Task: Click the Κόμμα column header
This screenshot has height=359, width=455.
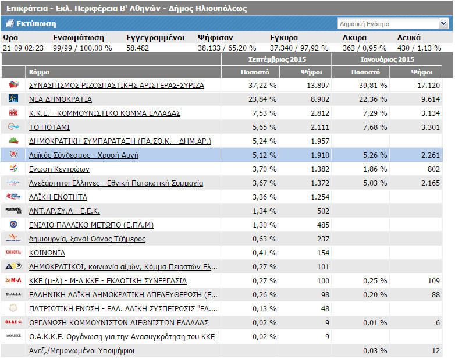Action: click(39, 72)
